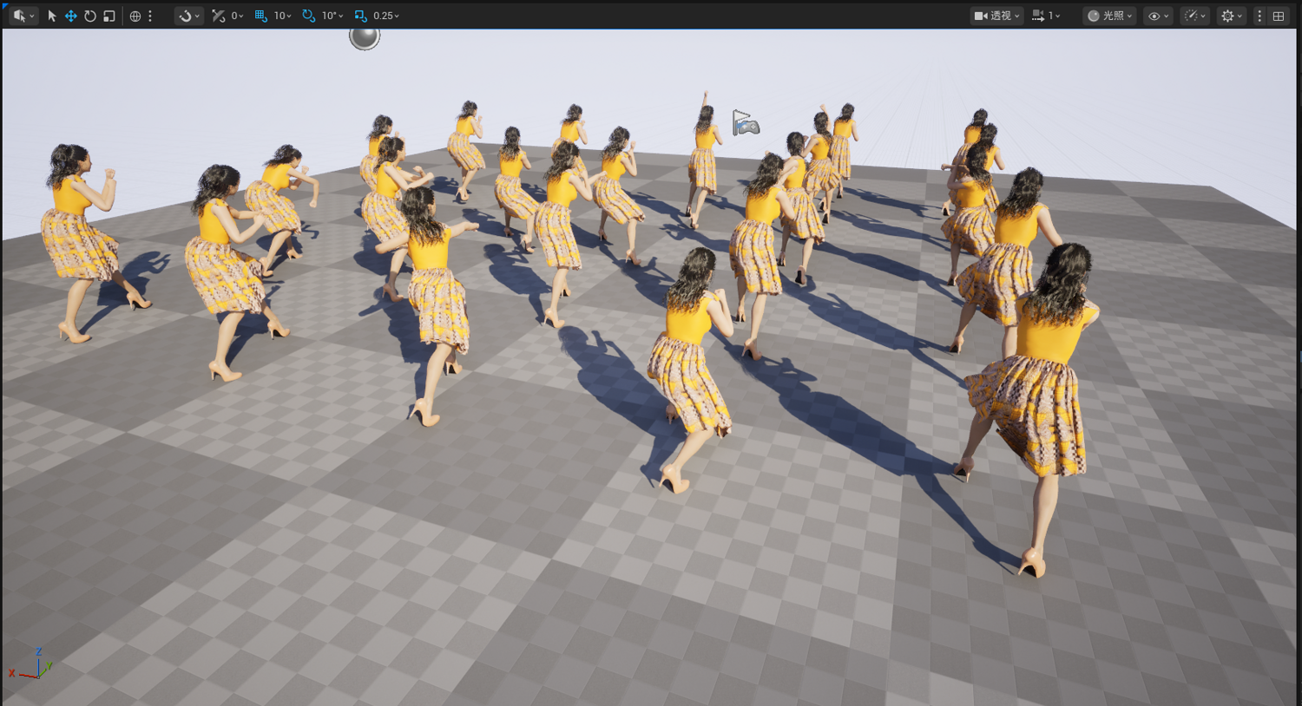Open the Show flags eye menu
This screenshot has width=1302, height=706.
[x=1158, y=16]
